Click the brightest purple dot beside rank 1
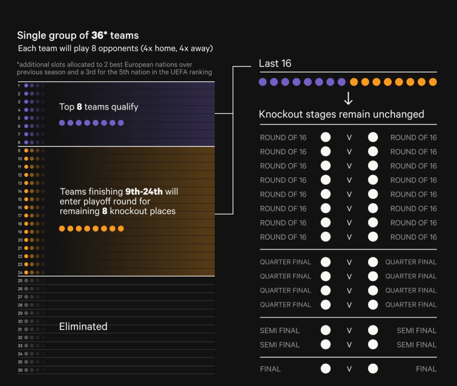Screen dimensions: 457x386 [x=26, y=85]
